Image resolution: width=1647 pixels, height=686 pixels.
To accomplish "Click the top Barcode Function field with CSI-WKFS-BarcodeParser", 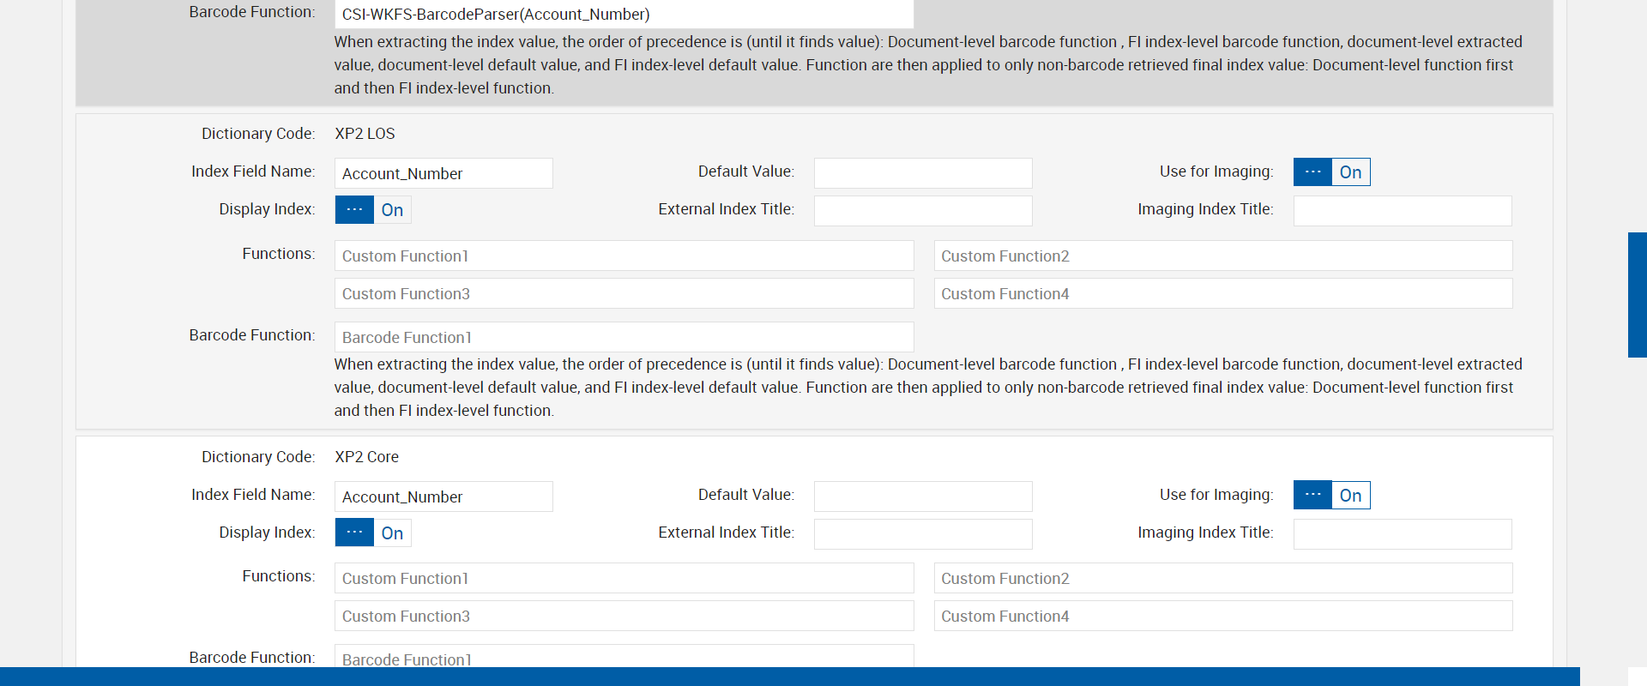I will (624, 14).
